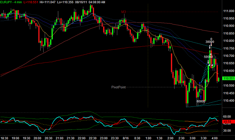Viewport: 235px width, 140px height.
Task: Click the 20:00 time axis label
Action: (38, 138)
